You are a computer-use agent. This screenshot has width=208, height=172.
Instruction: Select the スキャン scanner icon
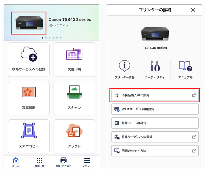point(74,92)
